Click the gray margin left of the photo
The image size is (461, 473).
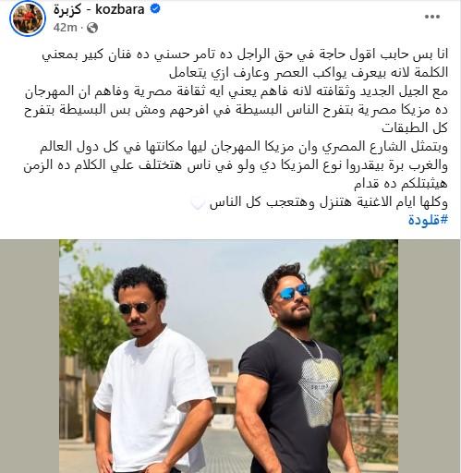pyautogui.click(x=30, y=357)
